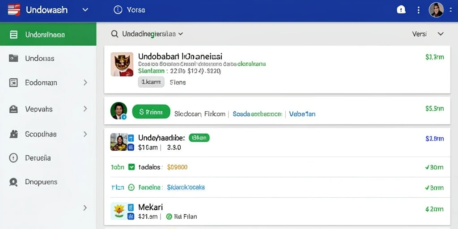Viewport: 458px width, 229px height.
Task: Open the Undeyhaadibe title
Action: pos(161,138)
